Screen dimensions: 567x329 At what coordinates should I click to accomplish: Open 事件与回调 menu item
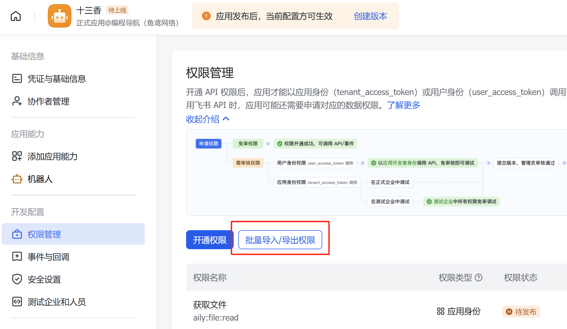[x=48, y=257]
